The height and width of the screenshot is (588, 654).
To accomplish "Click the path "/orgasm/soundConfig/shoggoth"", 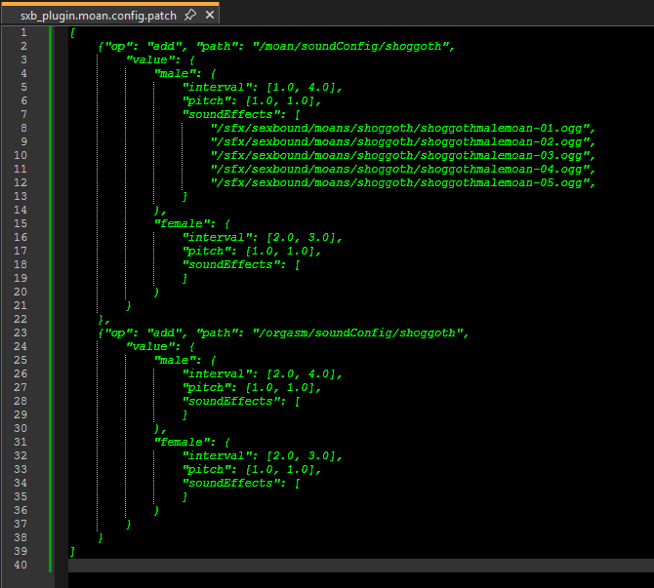I will coord(357,333).
